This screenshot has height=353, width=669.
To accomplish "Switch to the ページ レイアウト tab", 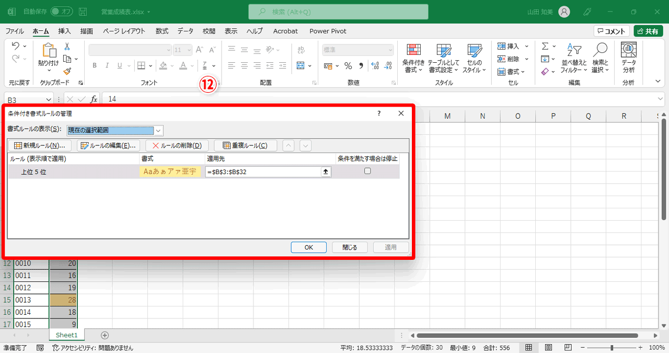I will [124, 31].
